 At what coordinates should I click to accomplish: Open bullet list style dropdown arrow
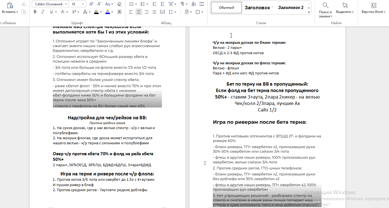pos(136,4)
